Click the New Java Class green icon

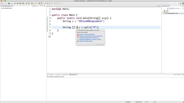(x=28, y=3)
